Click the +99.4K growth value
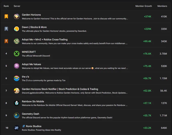The image size is (172, 135). (x=147, y=41)
